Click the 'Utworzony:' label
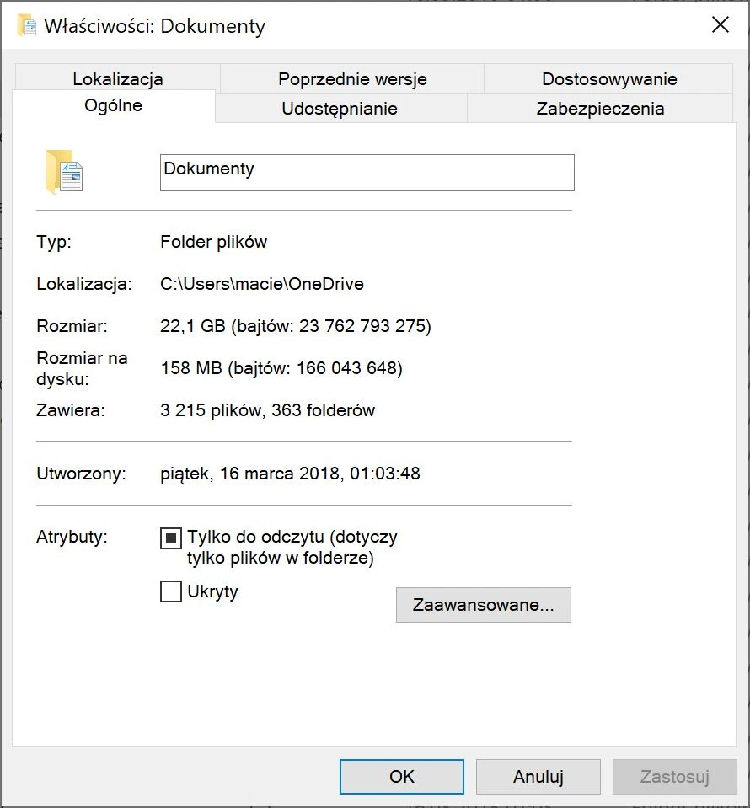The height and width of the screenshot is (808, 750). point(82,474)
